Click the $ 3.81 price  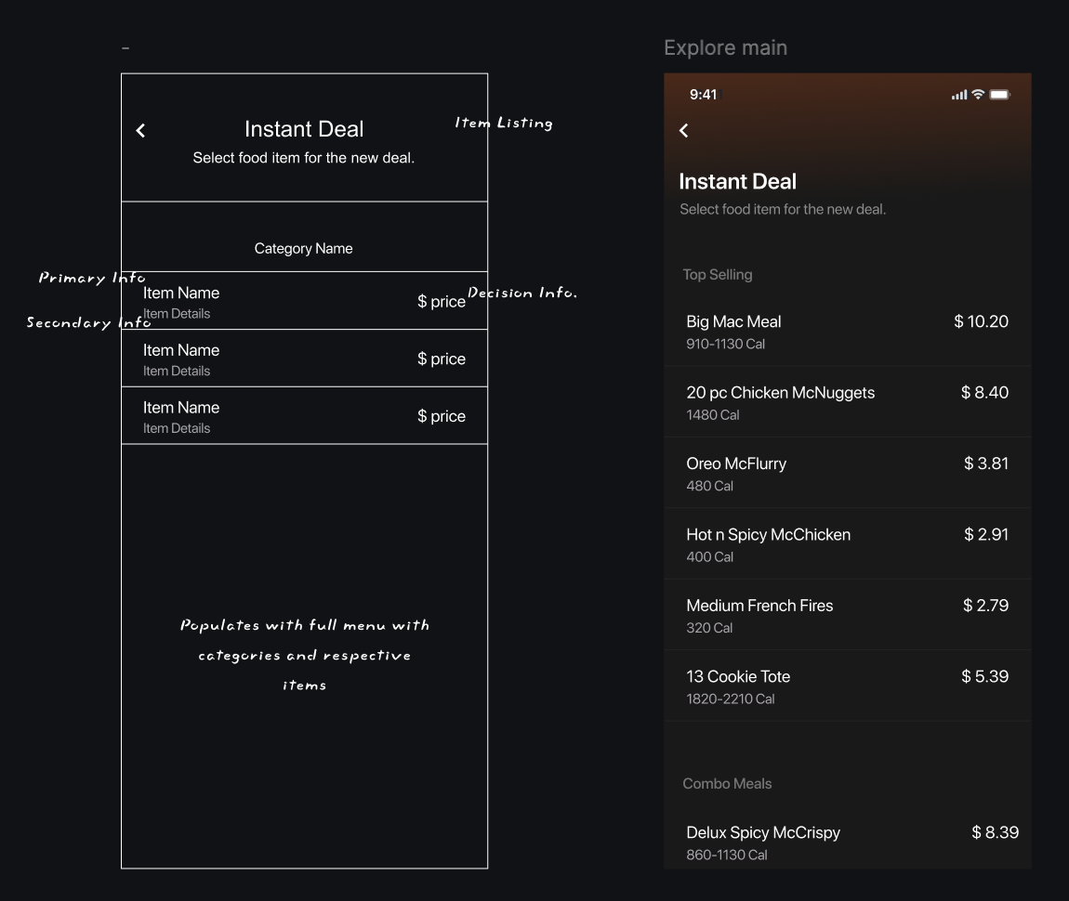[986, 464]
